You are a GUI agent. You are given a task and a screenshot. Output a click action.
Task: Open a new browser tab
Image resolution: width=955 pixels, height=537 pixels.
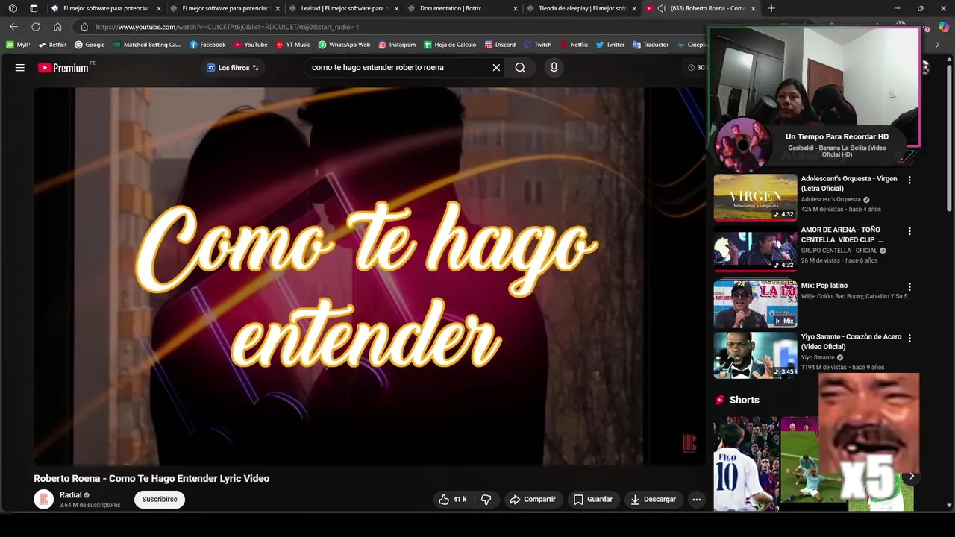point(771,8)
